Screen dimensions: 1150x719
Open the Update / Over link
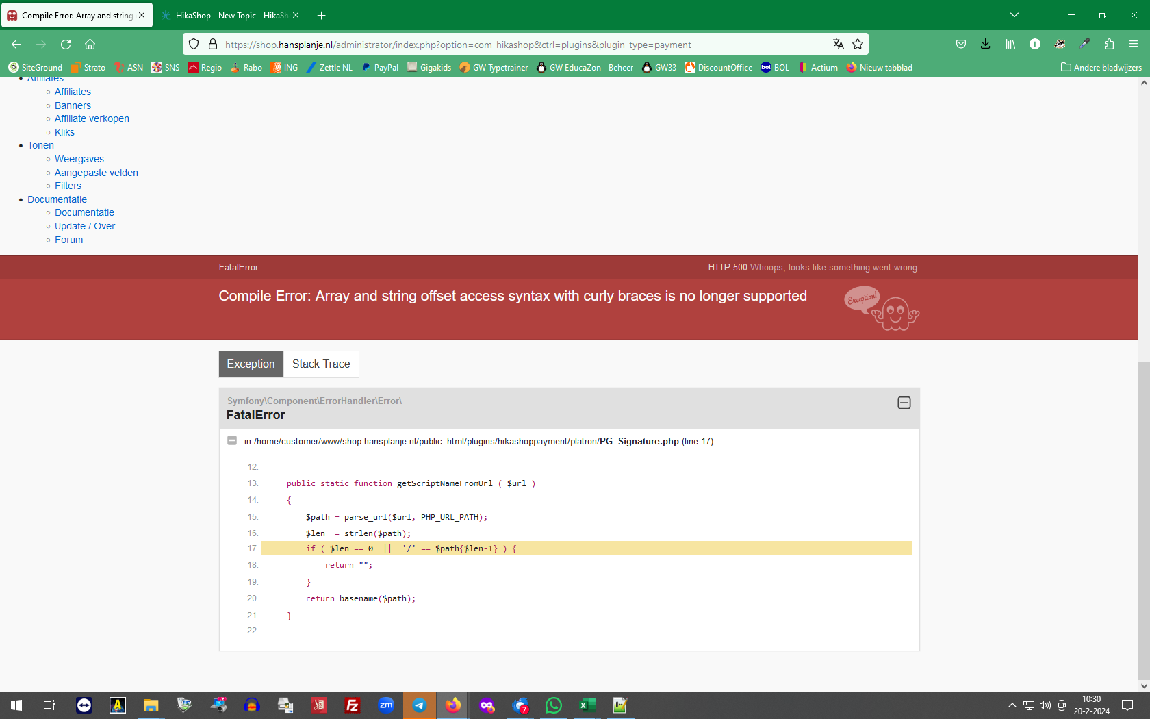click(x=85, y=226)
